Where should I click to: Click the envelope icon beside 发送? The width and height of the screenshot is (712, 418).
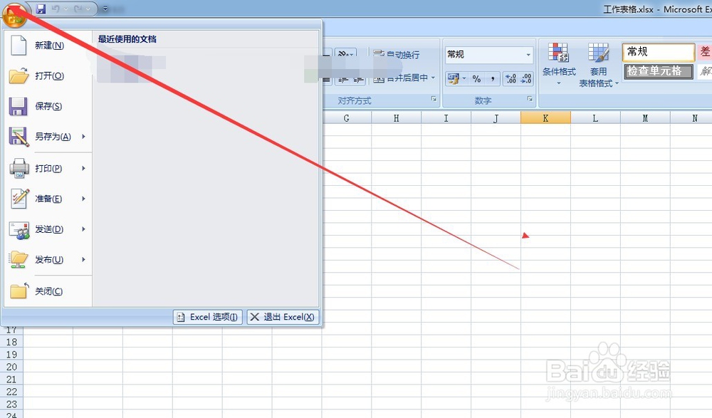tap(19, 230)
